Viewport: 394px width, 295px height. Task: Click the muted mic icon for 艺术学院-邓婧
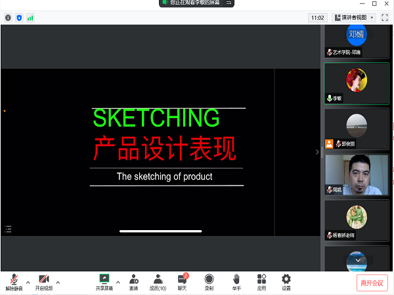coord(330,52)
